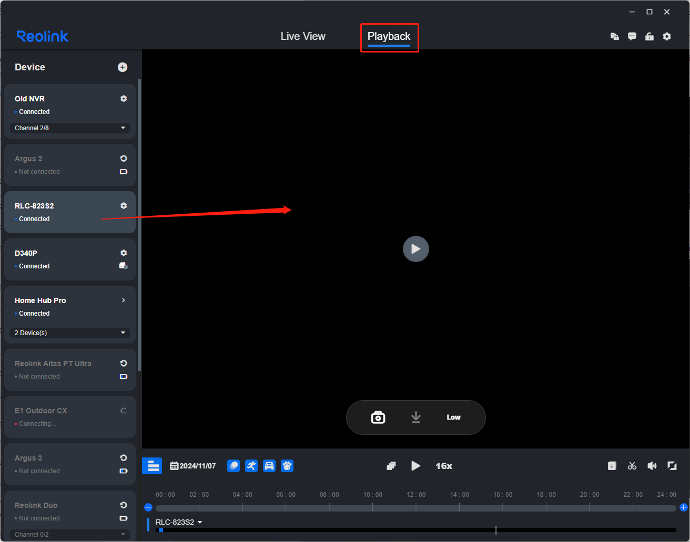This screenshot has height=542, width=690.
Task: Click the white playhead marker on the recording track
Action: [x=496, y=530]
